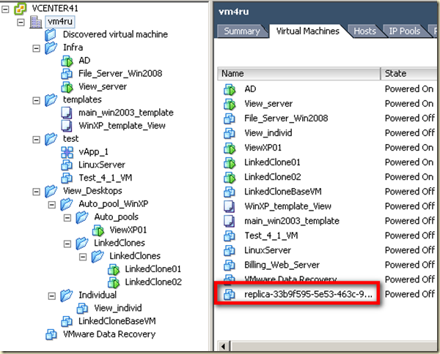Click the vApp_1 label in the tree
The image size is (440, 354).
pyautogui.click(x=93, y=152)
